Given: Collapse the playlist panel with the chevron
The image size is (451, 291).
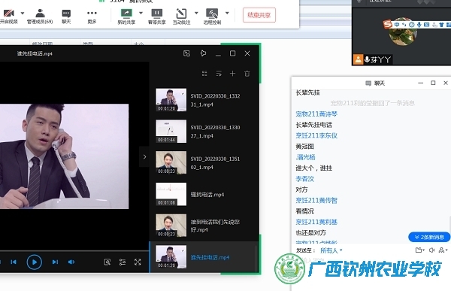Looking at the screenshot, I should pos(144,157).
